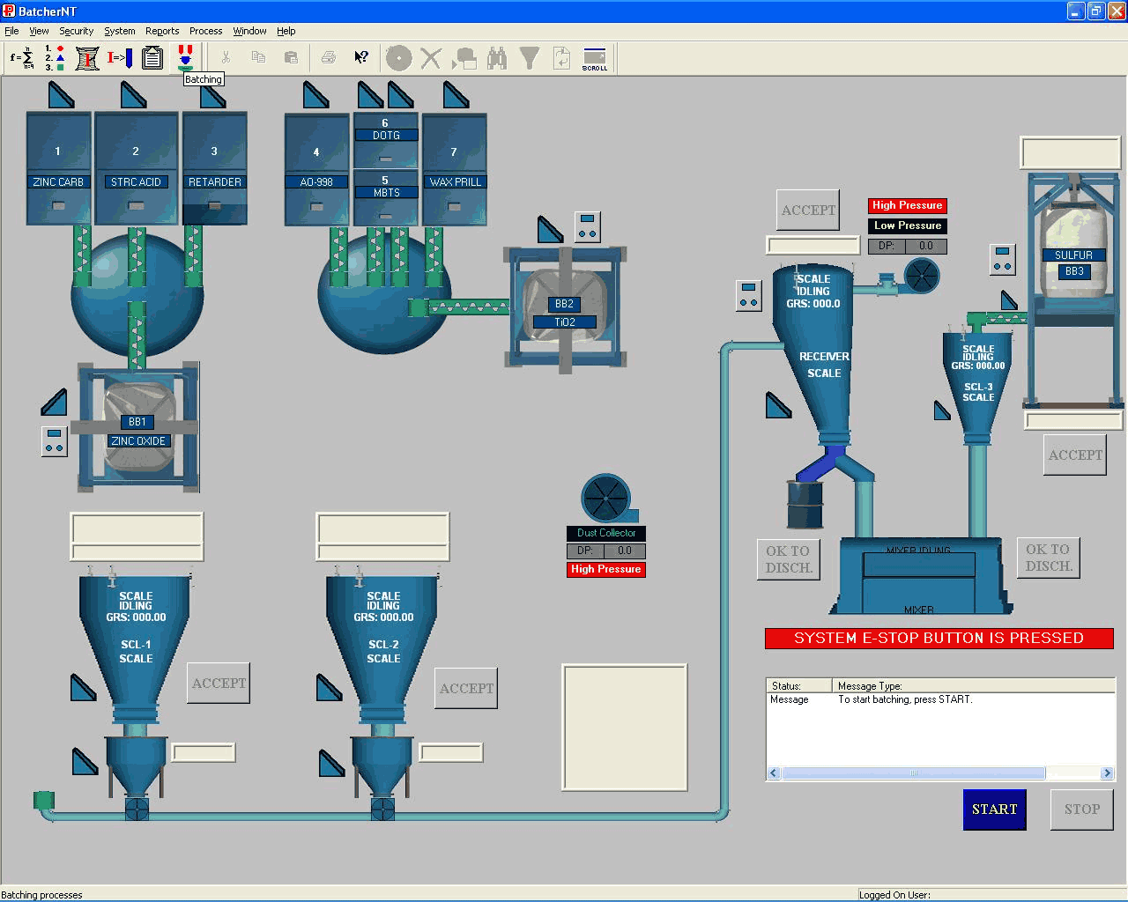1128x902 pixels.
Task: Click the blower fan beside the receiver scale
Action: point(921,277)
